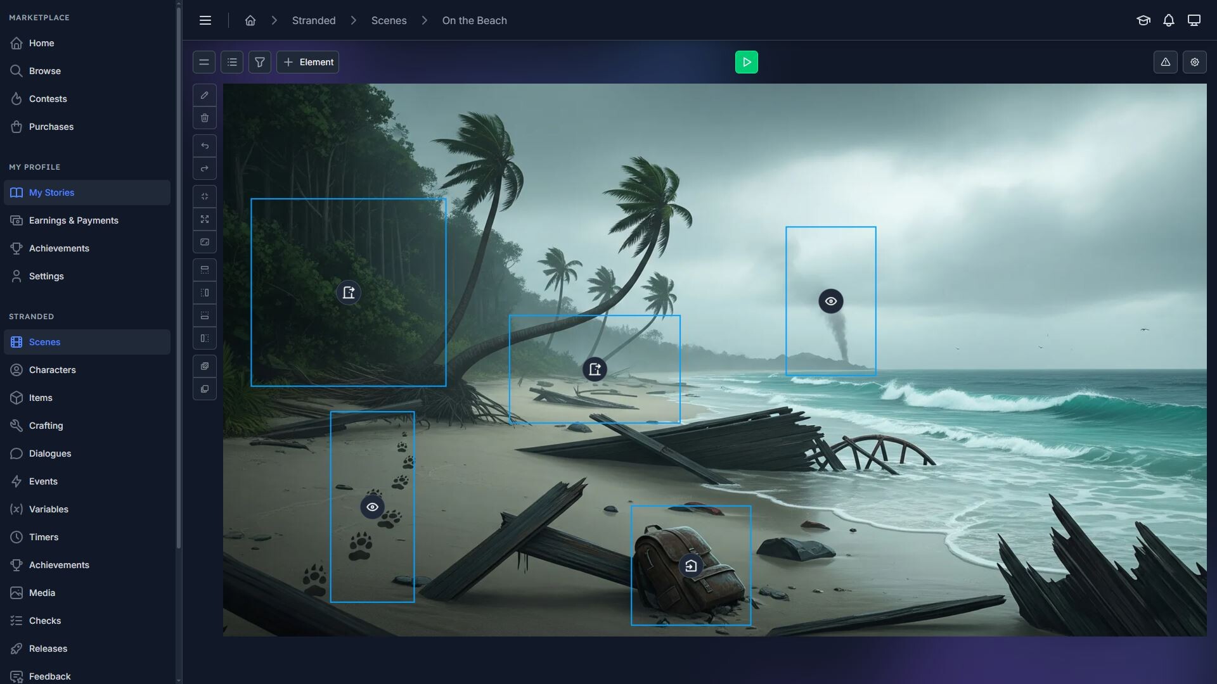1217x684 pixels.
Task: Toggle the eye marker on the waterspout region
Action: [x=831, y=301]
